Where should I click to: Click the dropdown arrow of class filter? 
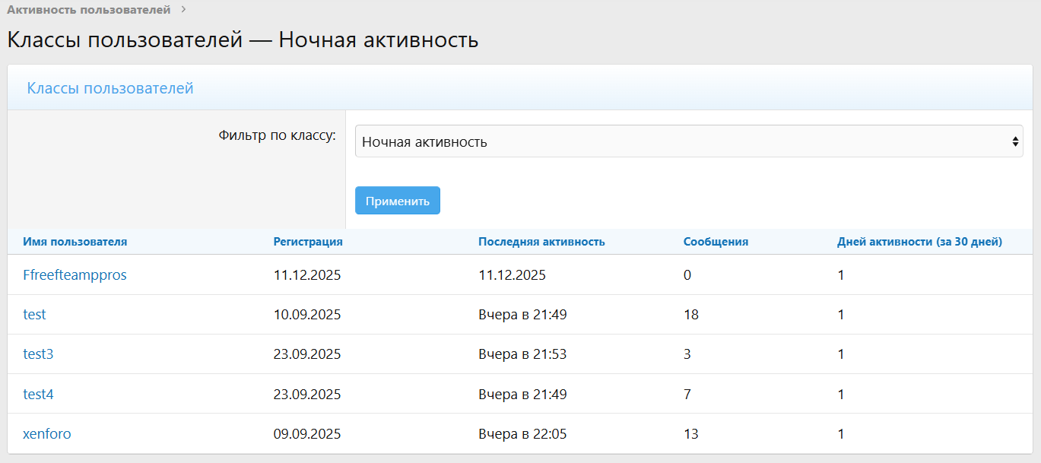[1014, 141]
